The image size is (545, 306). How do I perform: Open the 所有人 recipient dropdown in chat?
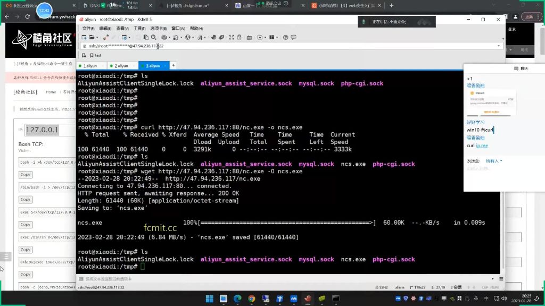pyautogui.click(x=494, y=160)
